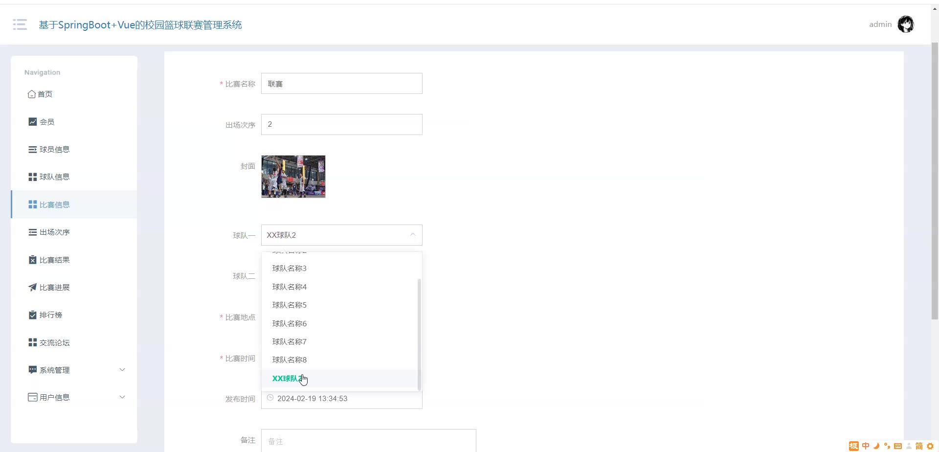
Task: Click the card icon beside 用户信息
Action: tap(32, 397)
